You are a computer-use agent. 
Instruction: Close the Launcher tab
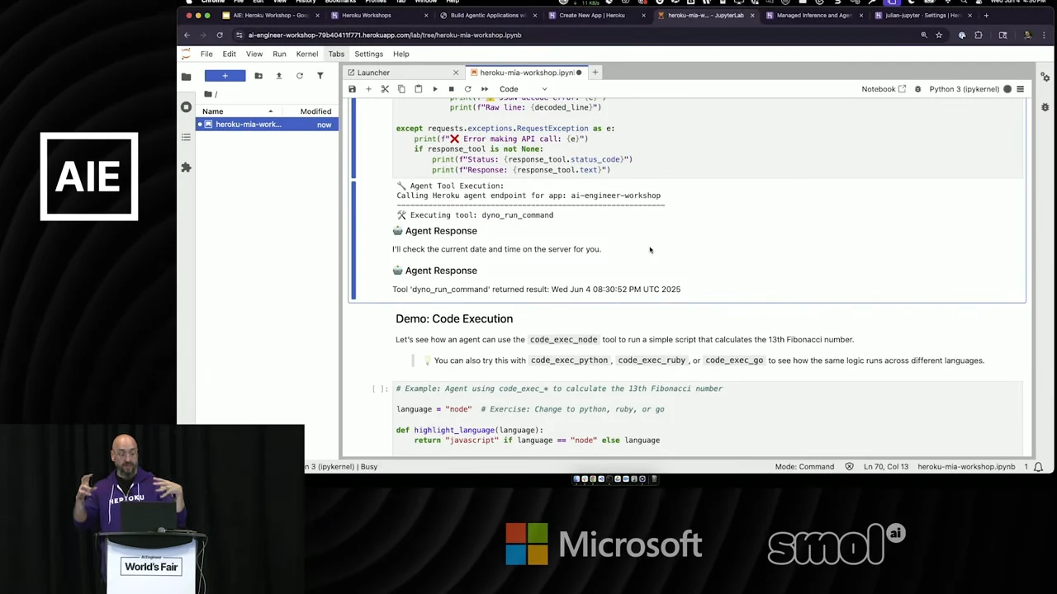click(x=455, y=73)
